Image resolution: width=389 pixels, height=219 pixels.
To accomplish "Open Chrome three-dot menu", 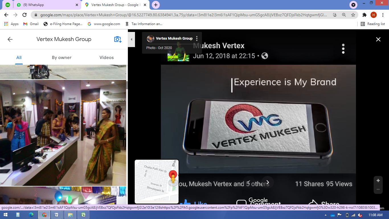I will (x=383, y=15).
